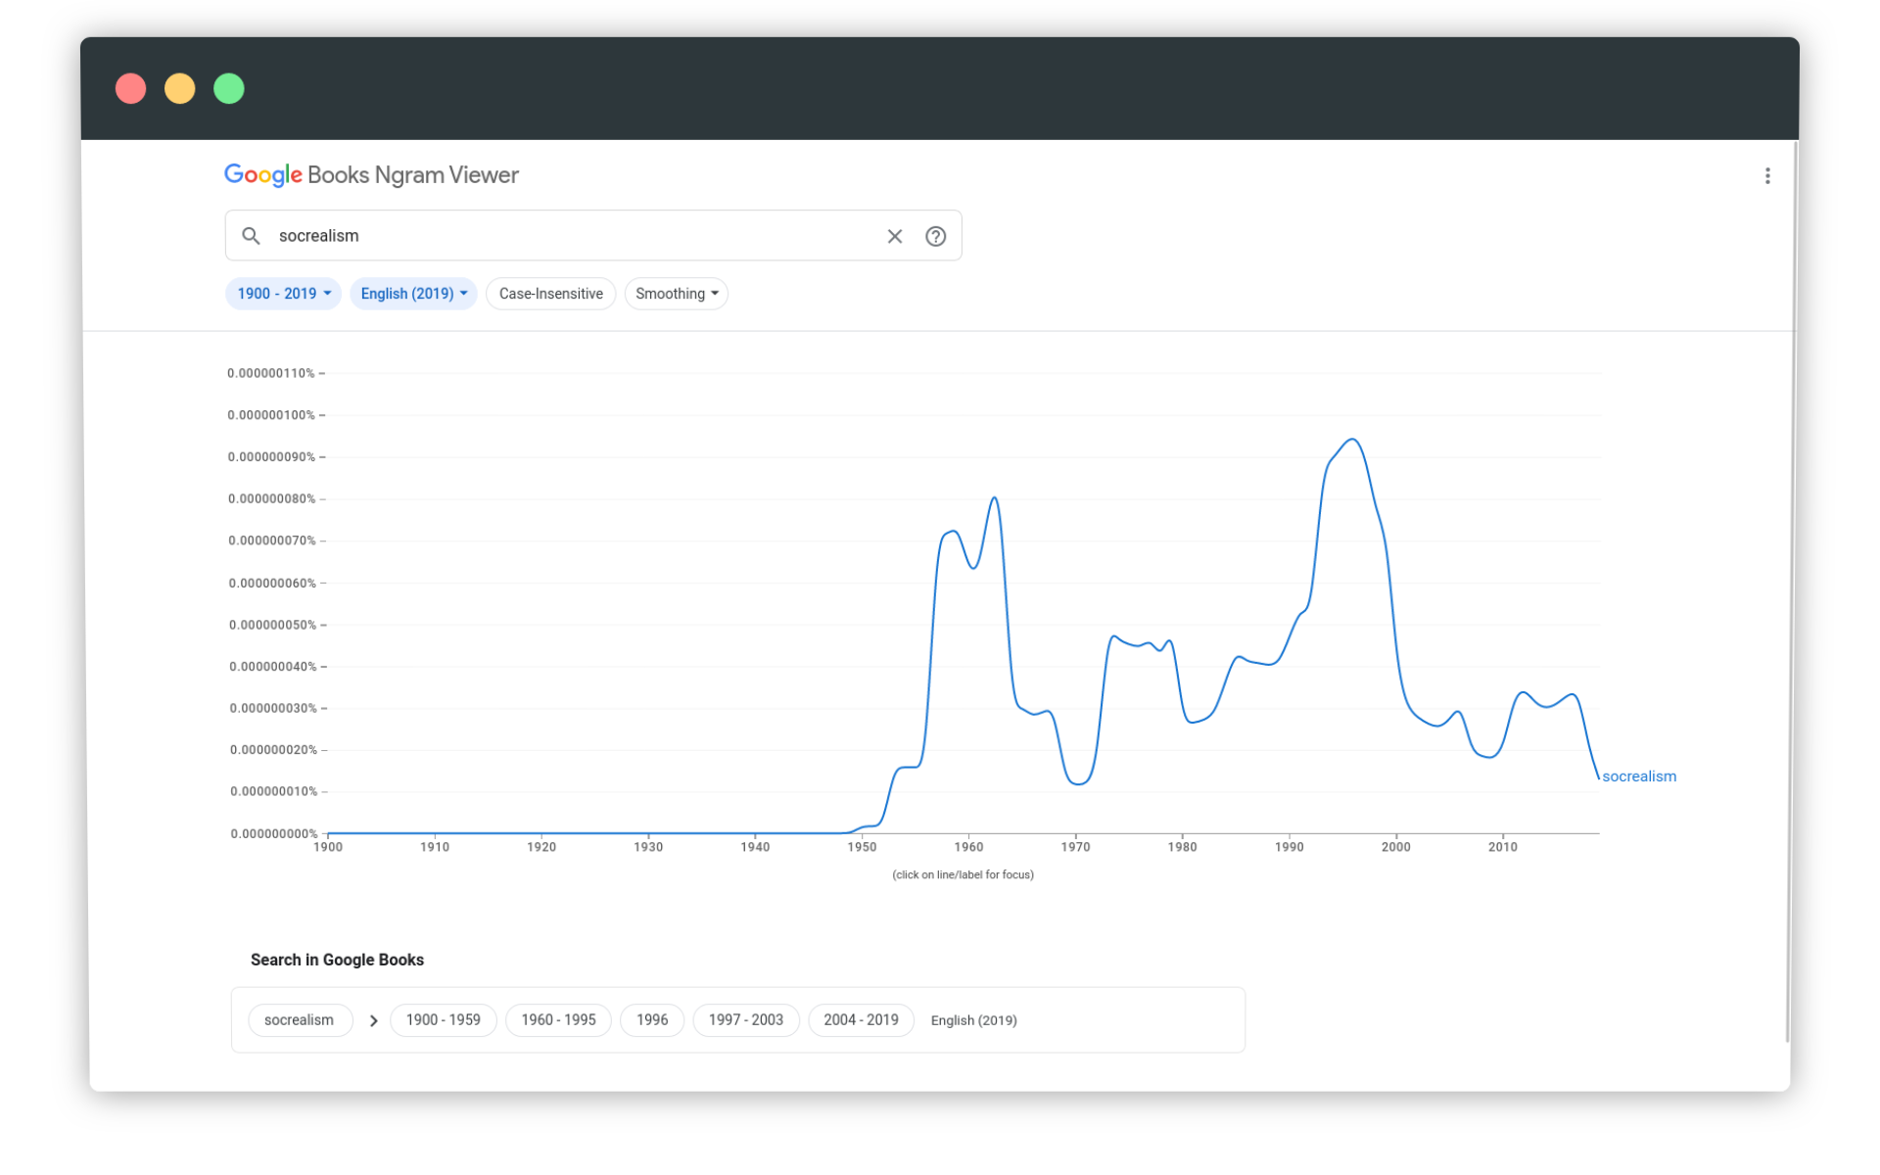Image resolution: width=1880 pixels, height=1175 pixels.
Task: Click the chart peak near 1996
Action: tap(1352, 440)
